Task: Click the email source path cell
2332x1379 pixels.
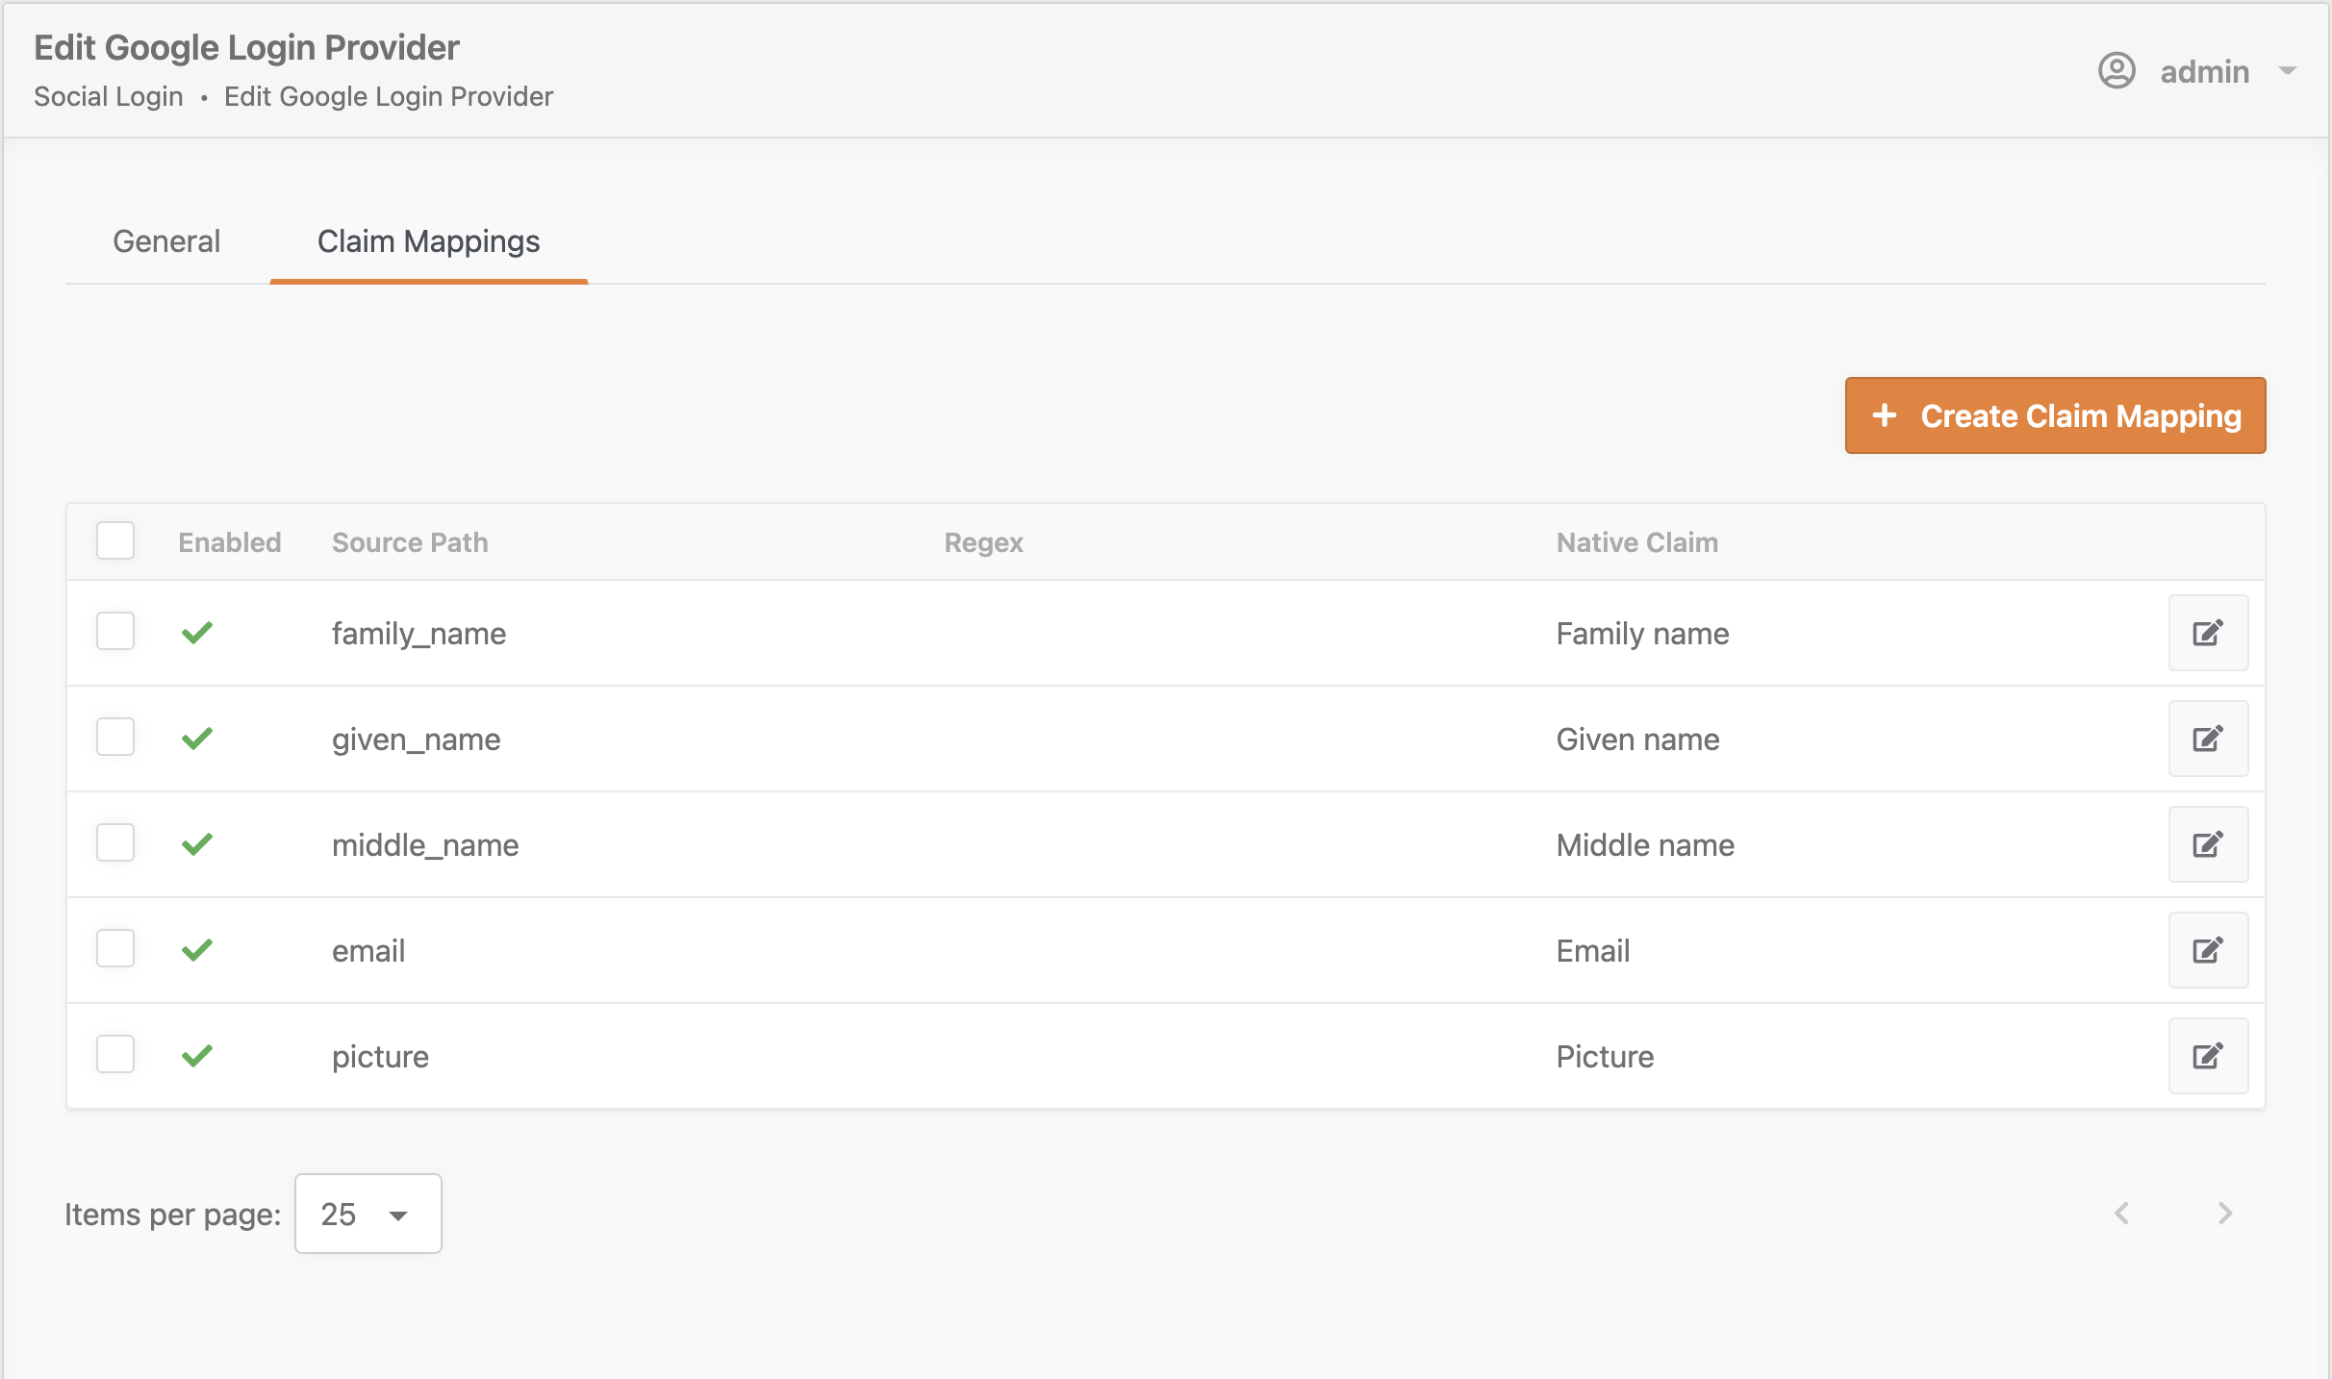Action: point(368,951)
